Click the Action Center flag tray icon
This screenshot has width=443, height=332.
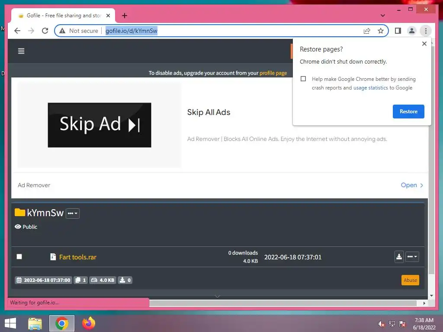click(402, 324)
